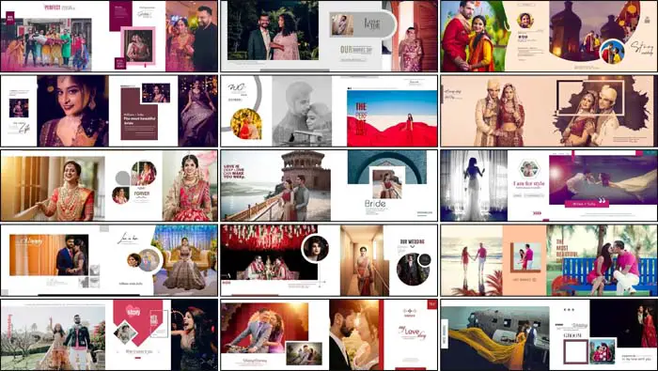This screenshot has height=371, width=658.
Task: Select the 'I am for style' curtain silhouette template
Action: (549, 186)
